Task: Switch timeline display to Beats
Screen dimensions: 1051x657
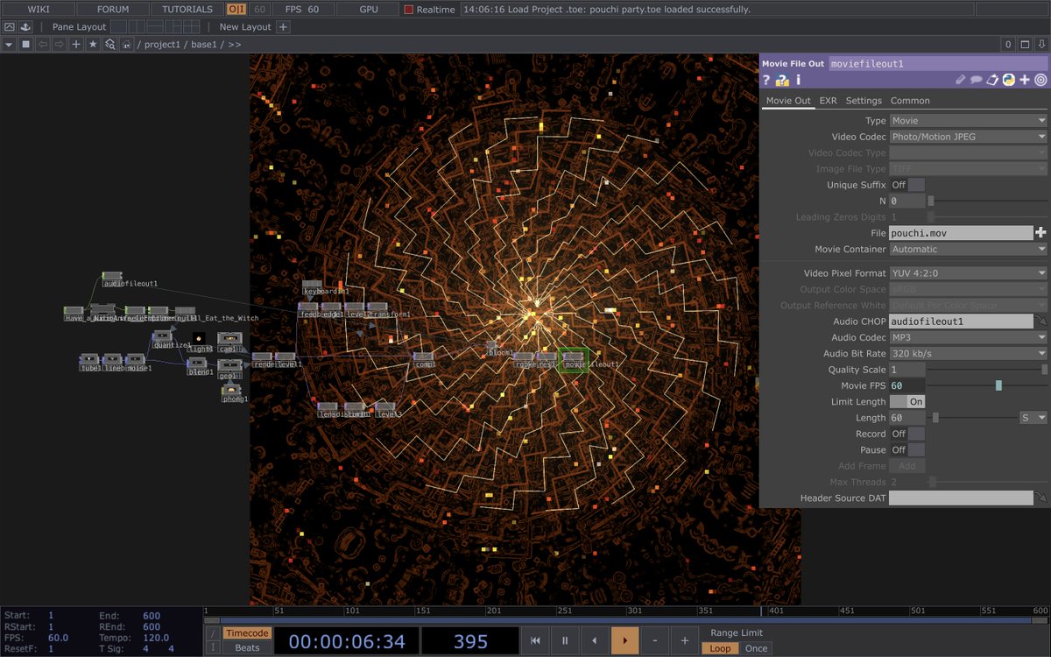Action: click(246, 648)
